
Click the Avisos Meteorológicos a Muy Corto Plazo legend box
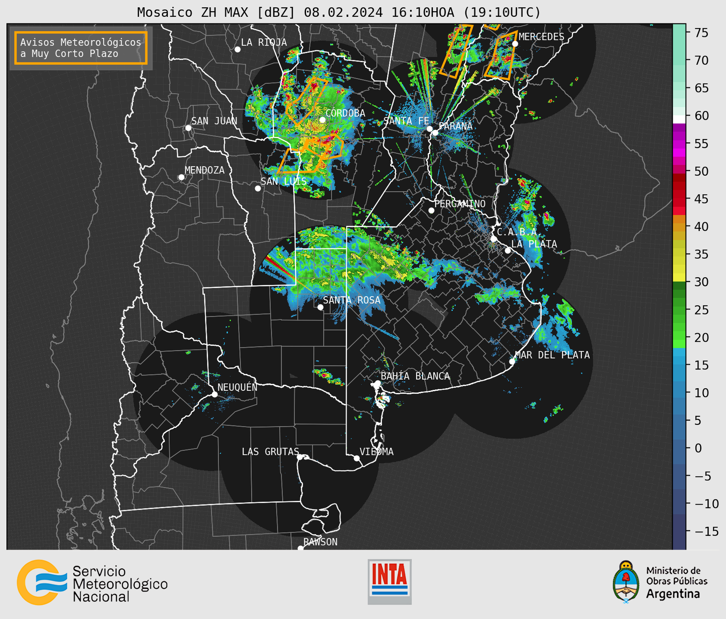tap(81, 48)
